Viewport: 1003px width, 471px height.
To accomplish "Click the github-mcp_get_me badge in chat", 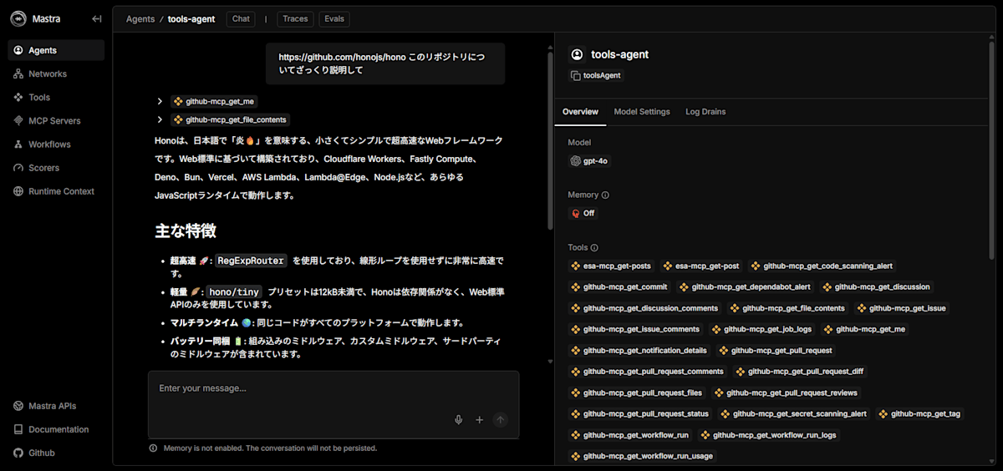I will click(215, 101).
